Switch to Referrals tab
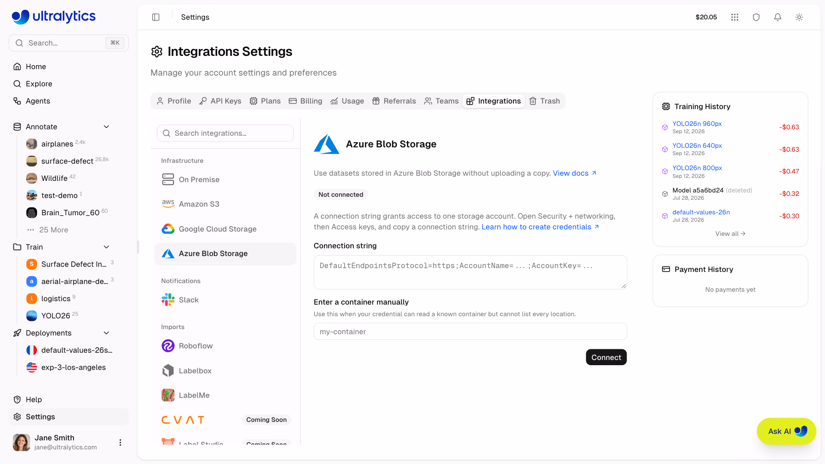 point(394,101)
